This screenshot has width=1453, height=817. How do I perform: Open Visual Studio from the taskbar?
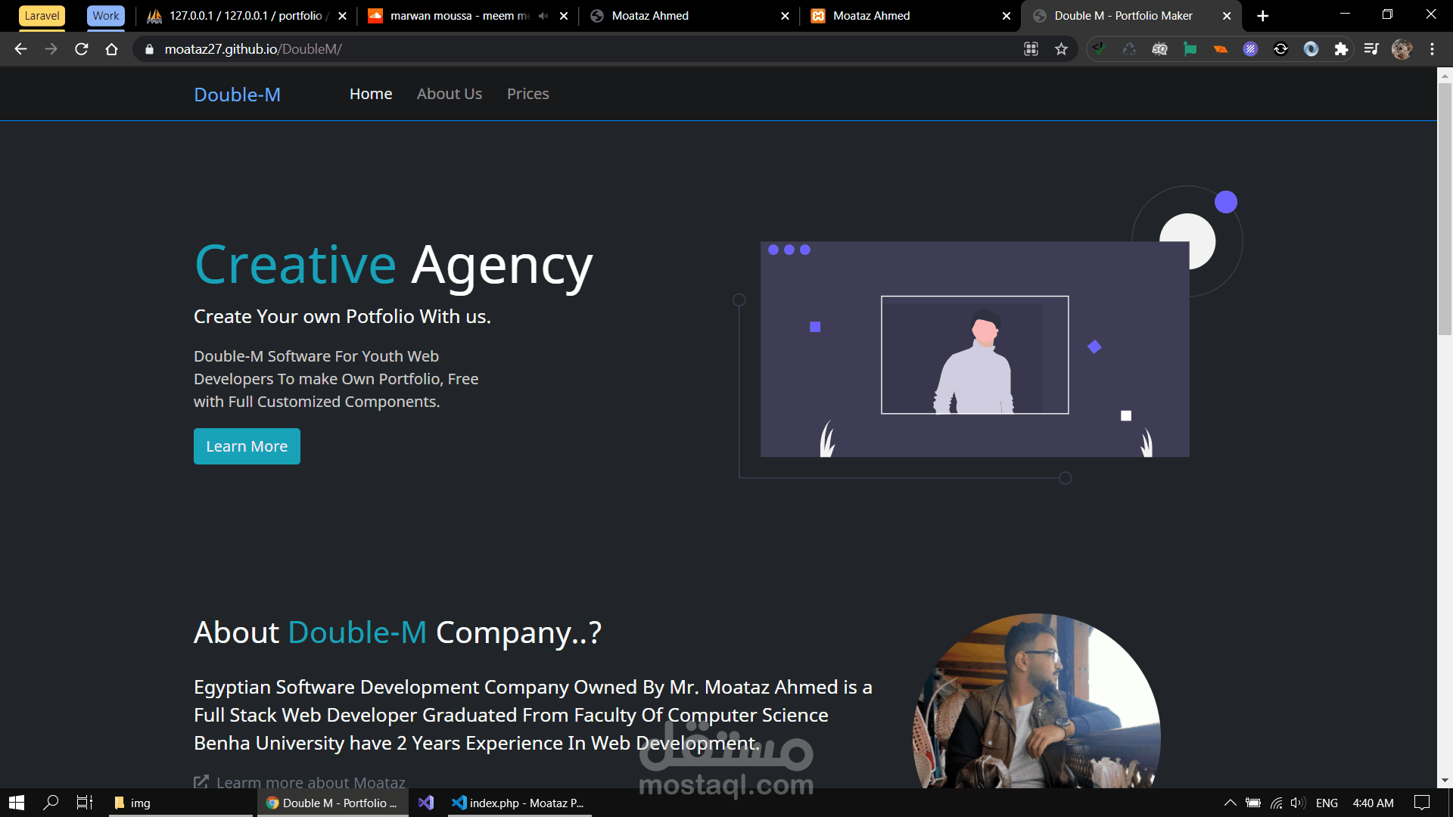coord(426,803)
